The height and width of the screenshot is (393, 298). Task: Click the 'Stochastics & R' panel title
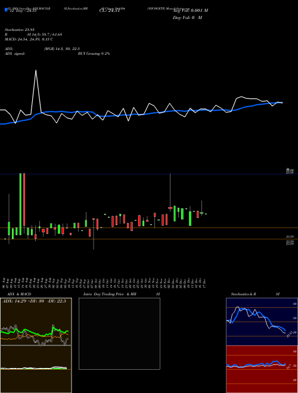(x=244, y=294)
